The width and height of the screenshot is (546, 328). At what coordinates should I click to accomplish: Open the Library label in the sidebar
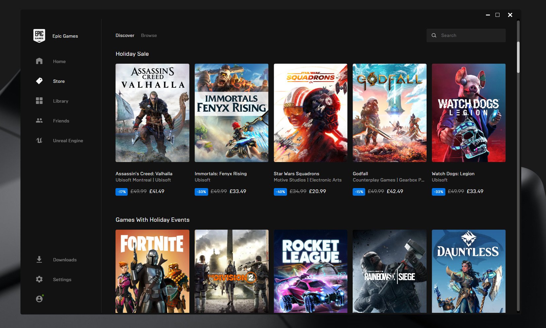[x=61, y=101]
